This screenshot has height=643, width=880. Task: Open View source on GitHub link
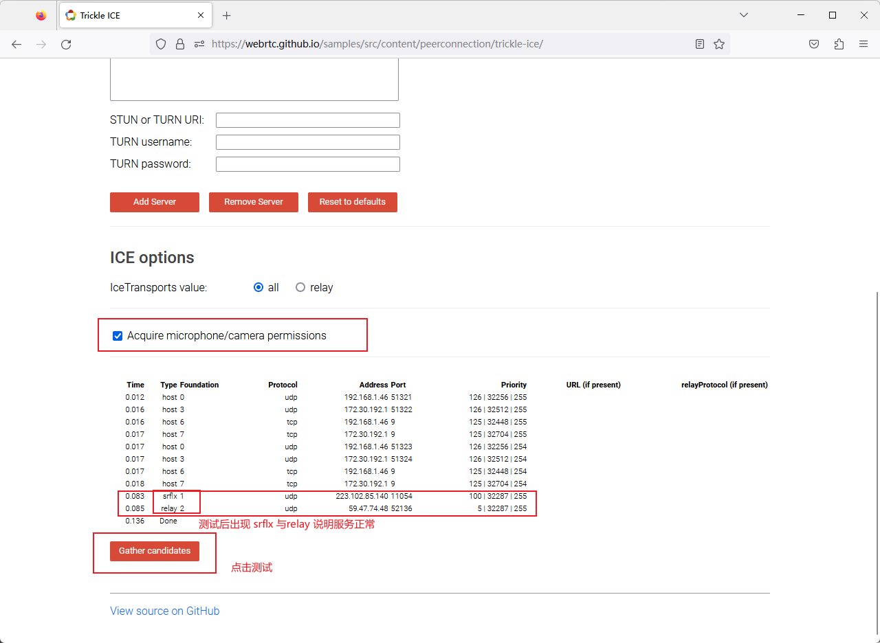pyautogui.click(x=165, y=611)
